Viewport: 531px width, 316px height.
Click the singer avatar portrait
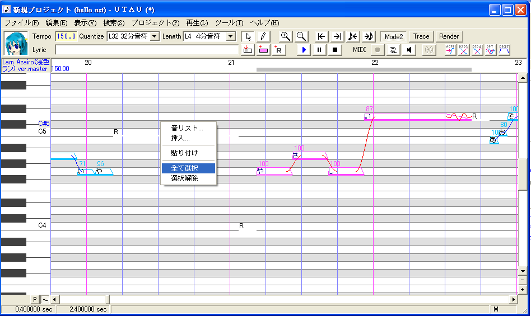point(16,43)
